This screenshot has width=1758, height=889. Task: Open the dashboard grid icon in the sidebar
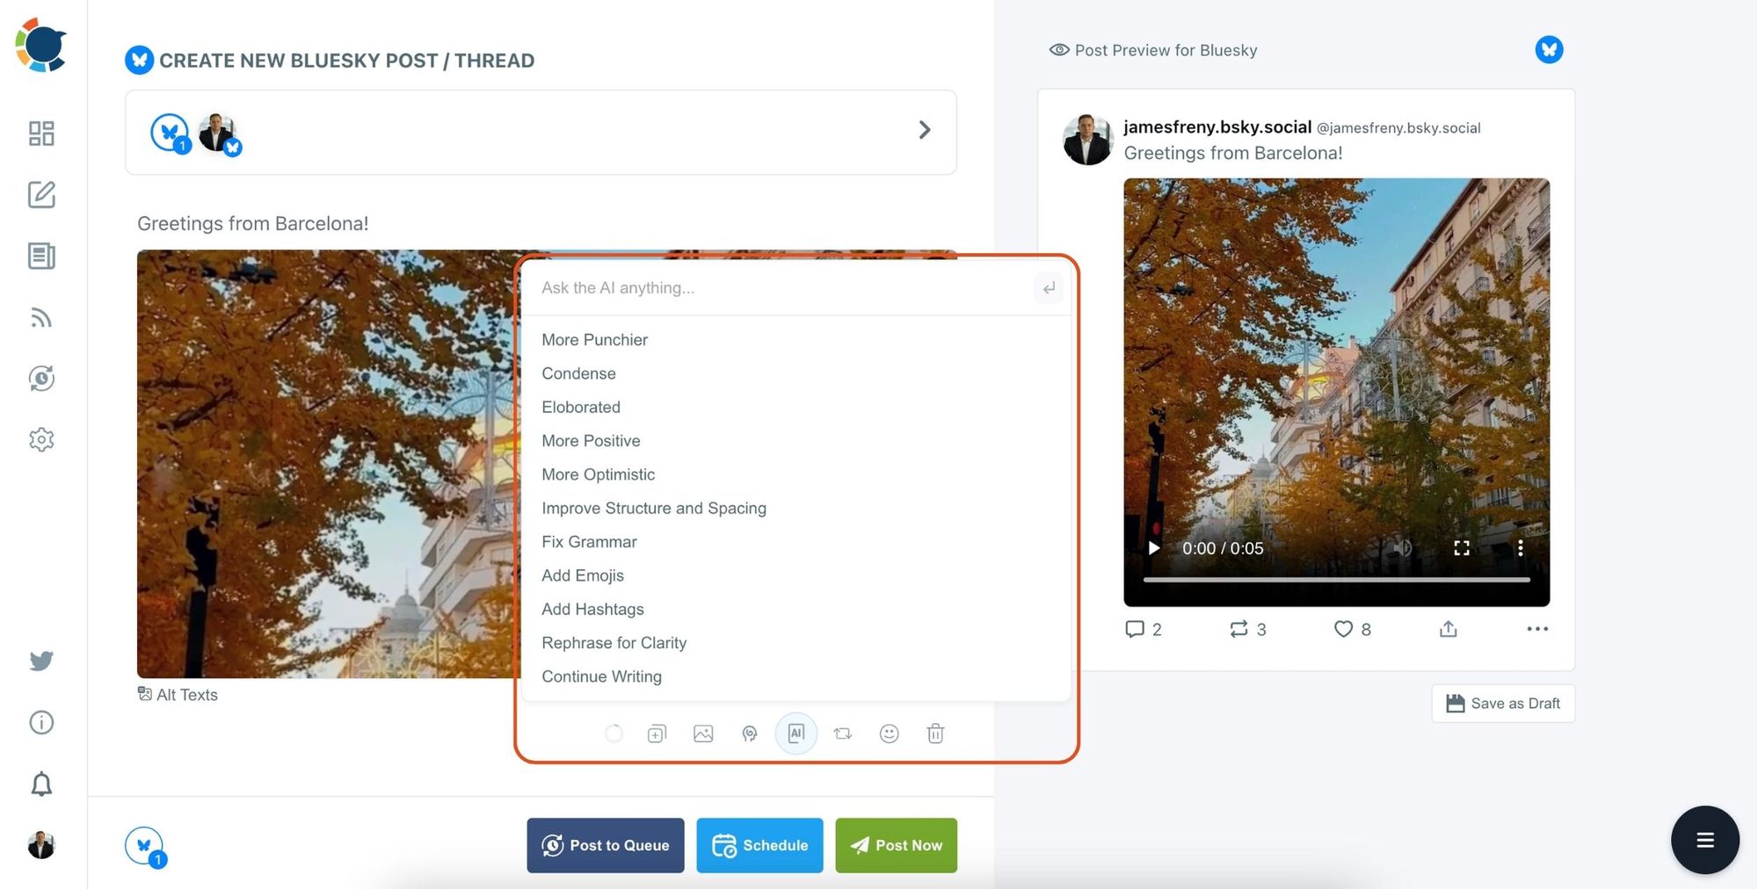pos(41,134)
